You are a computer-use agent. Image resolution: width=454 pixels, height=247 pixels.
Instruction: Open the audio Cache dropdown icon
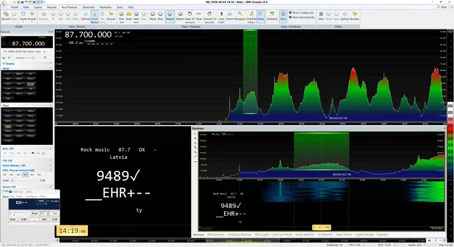(x=23, y=16)
